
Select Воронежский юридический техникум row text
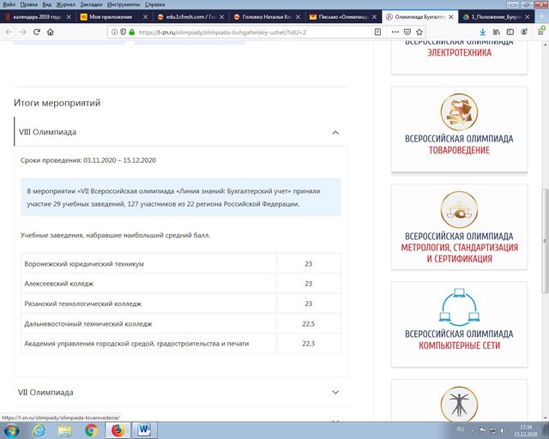(x=84, y=264)
